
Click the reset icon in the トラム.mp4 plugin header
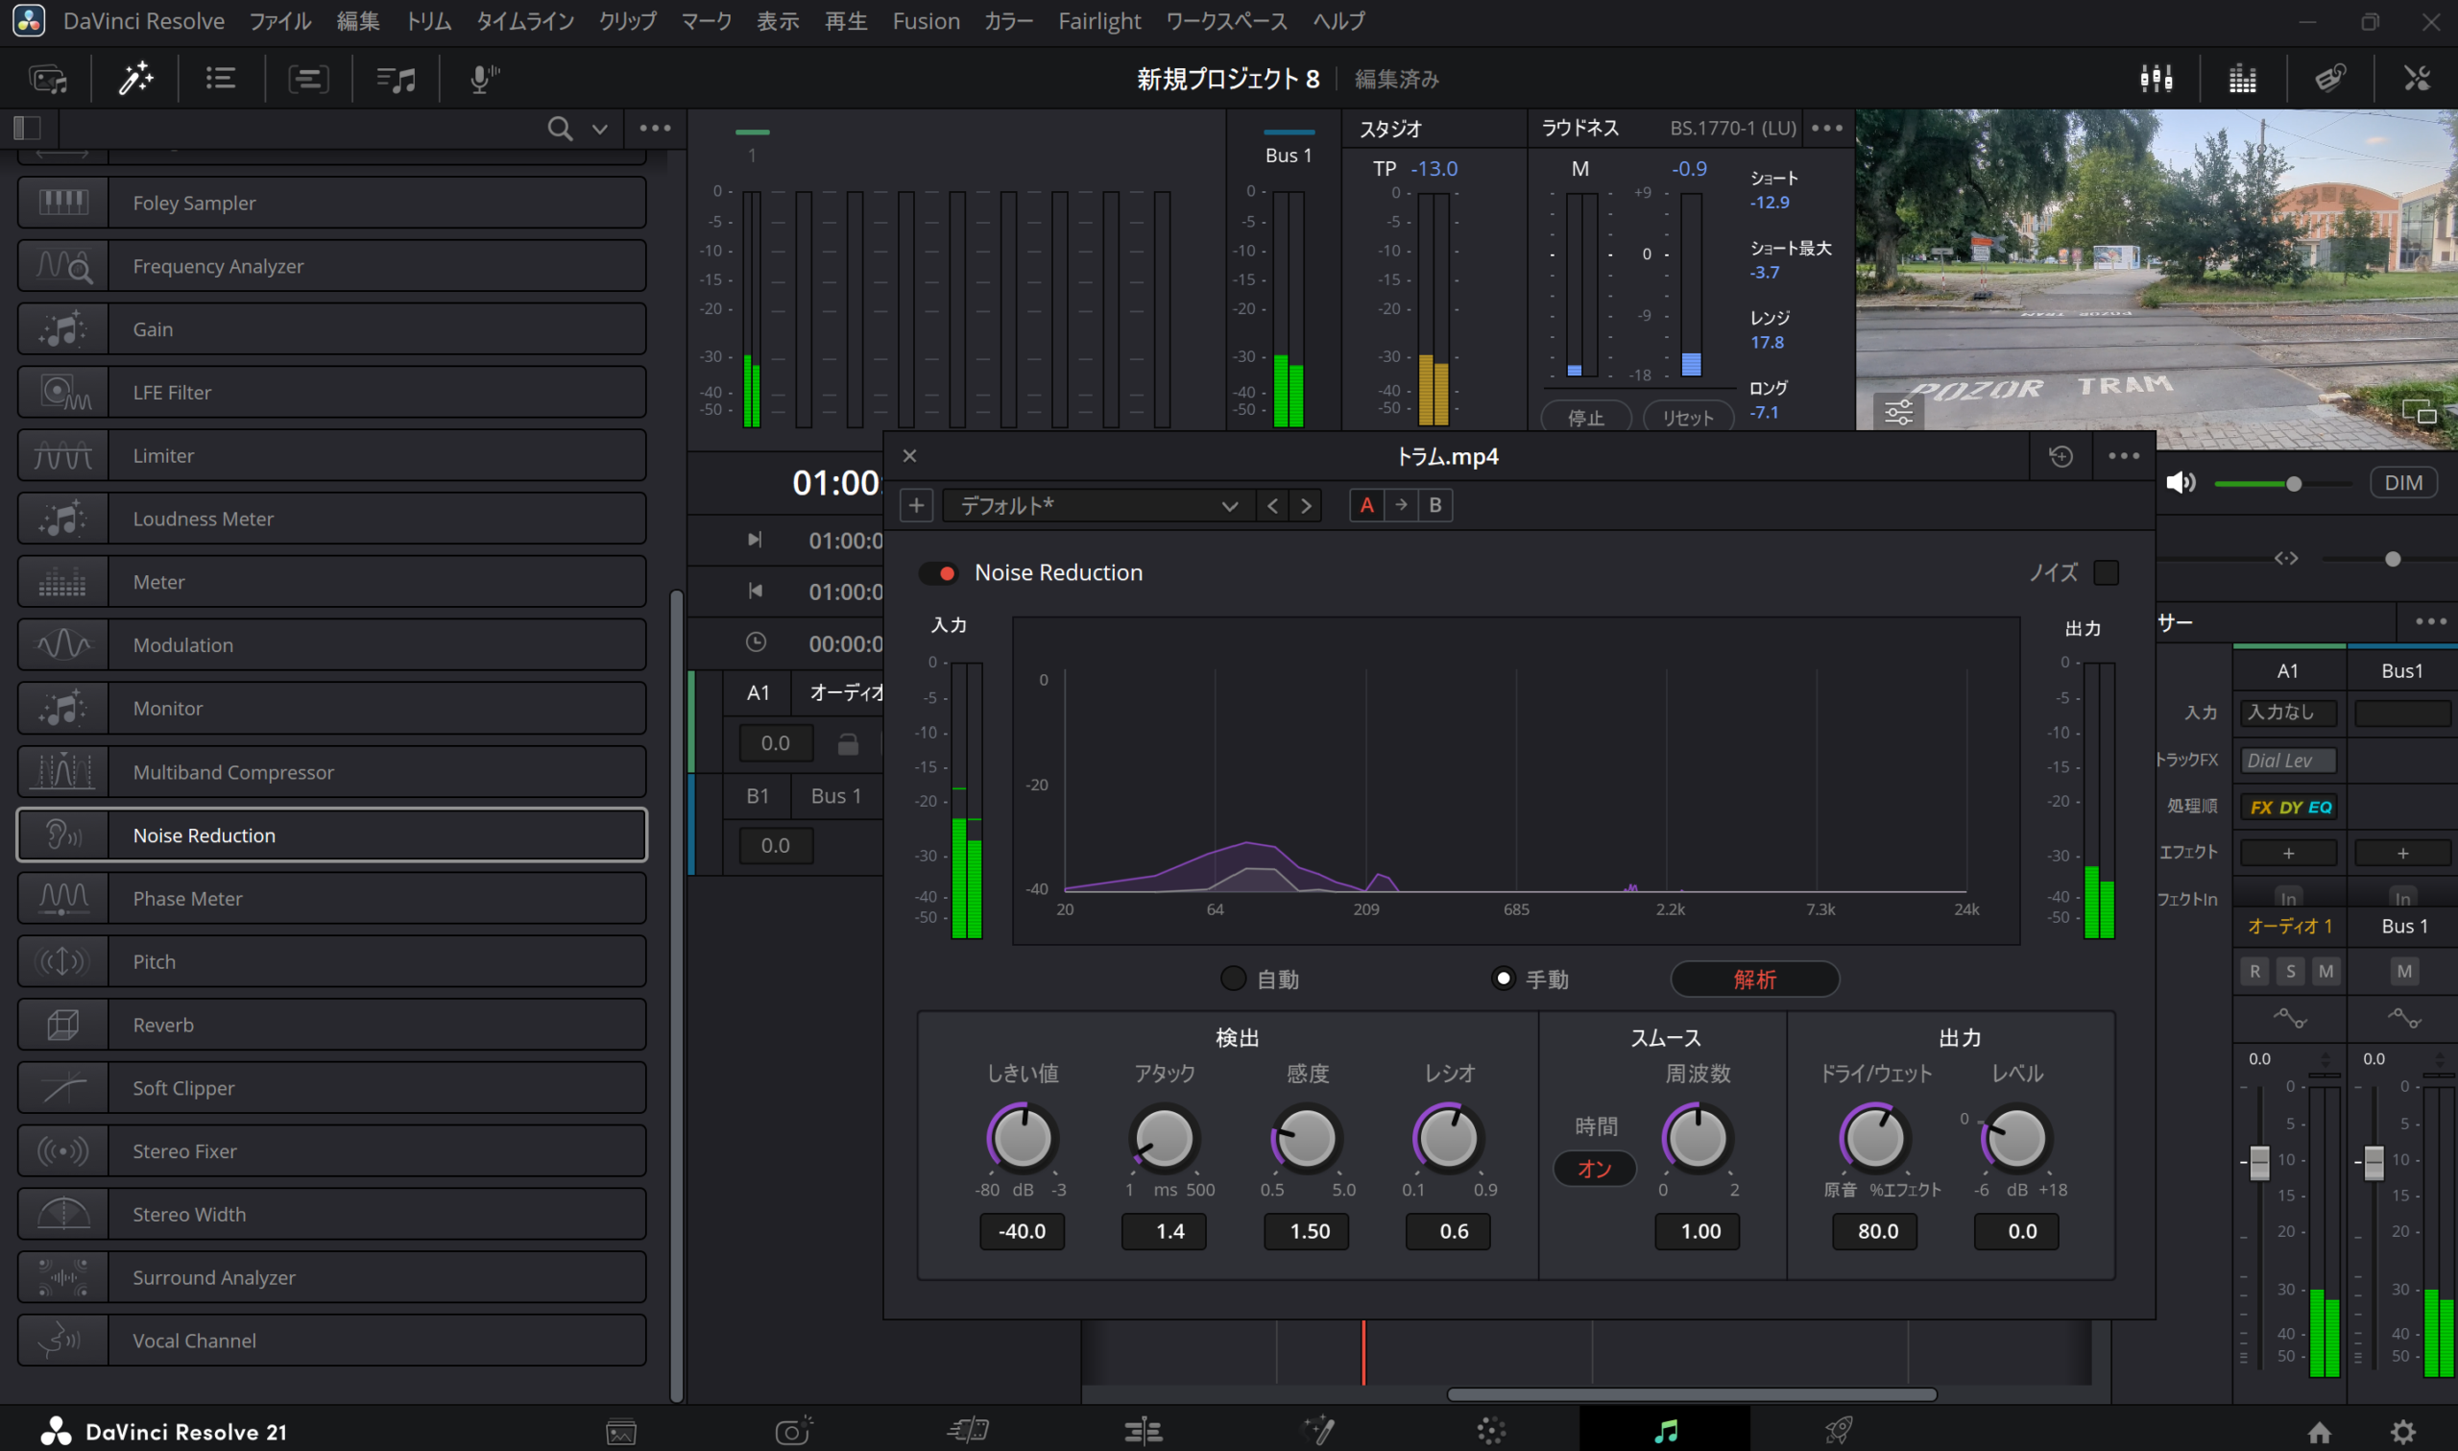pyautogui.click(x=2060, y=455)
